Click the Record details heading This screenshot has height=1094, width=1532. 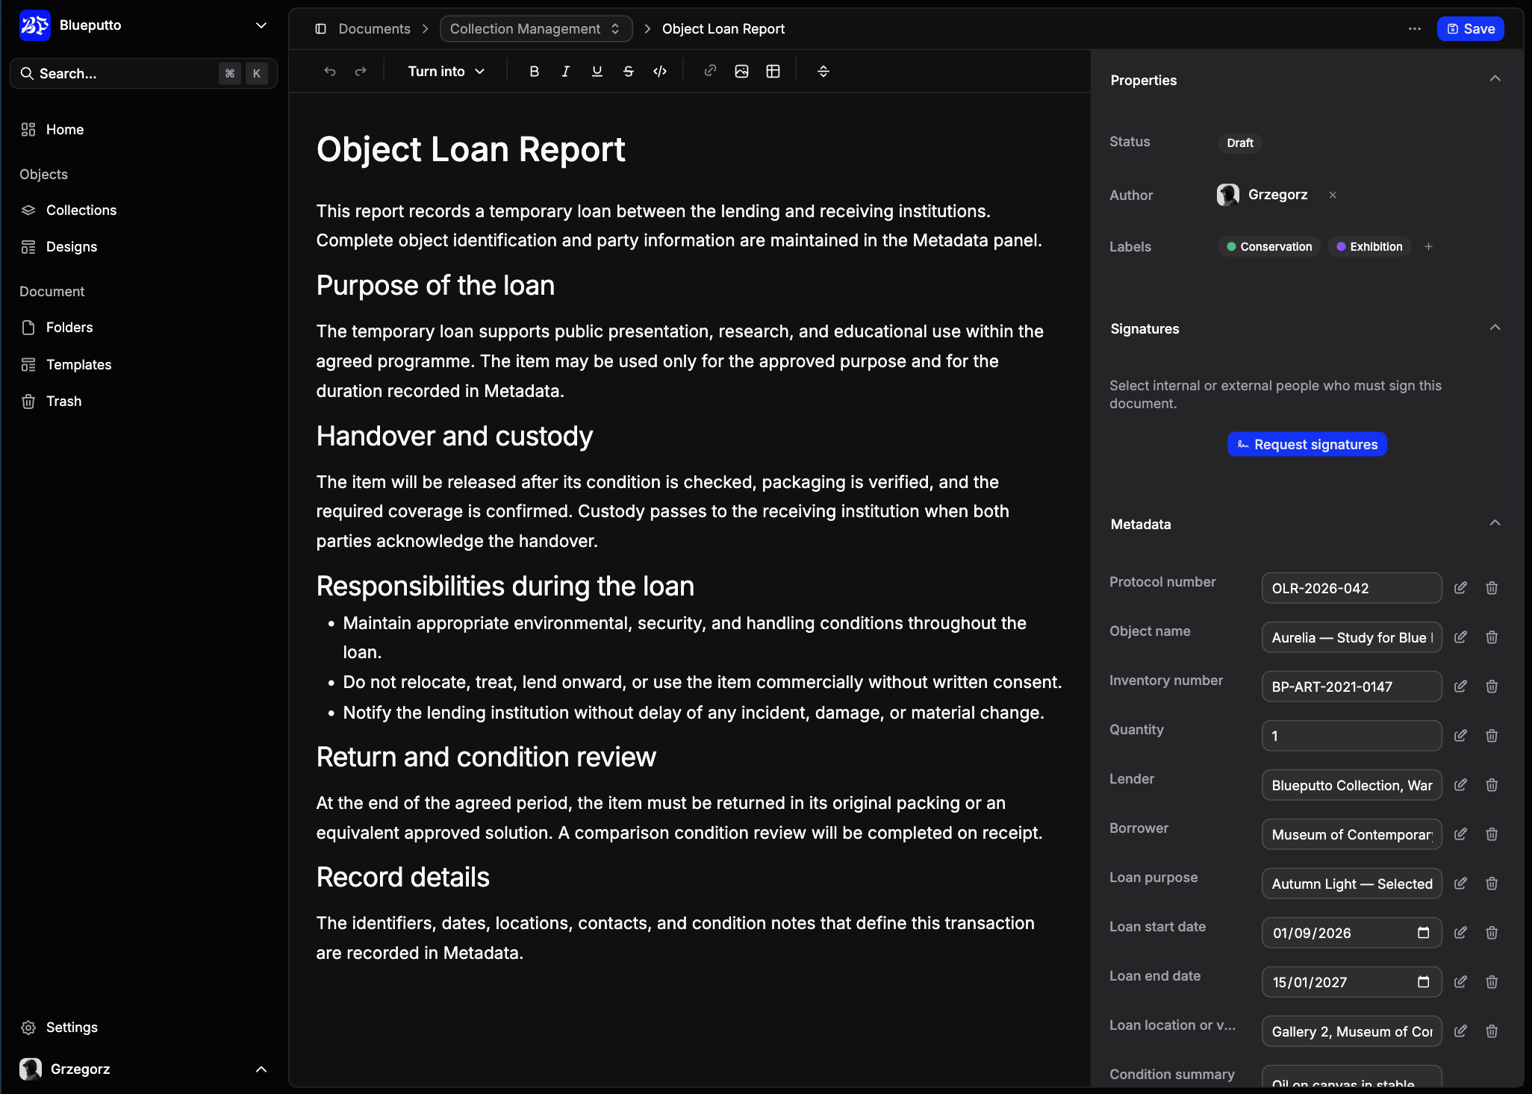[402, 878]
